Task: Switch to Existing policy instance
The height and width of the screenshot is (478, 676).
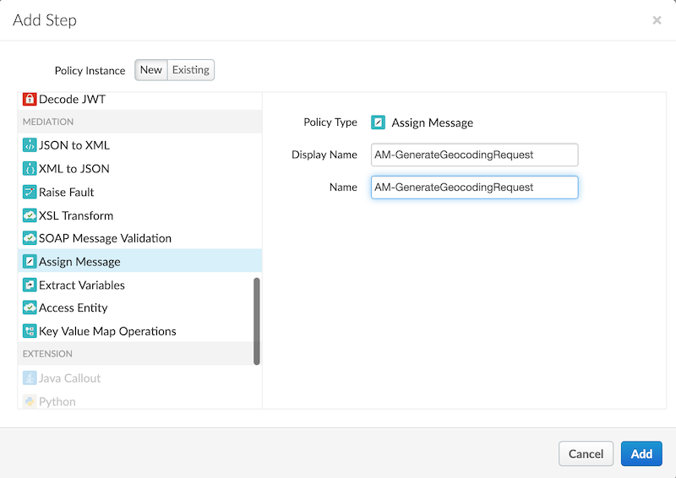Action: pyautogui.click(x=191, y=70)
